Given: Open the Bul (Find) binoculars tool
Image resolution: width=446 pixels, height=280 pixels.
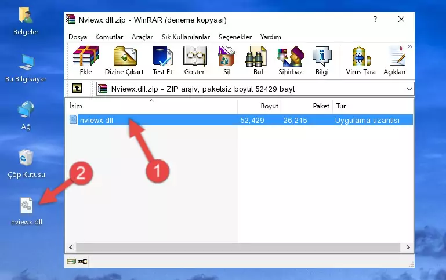Looking at the screenshot, I should [x=258, y=60].
